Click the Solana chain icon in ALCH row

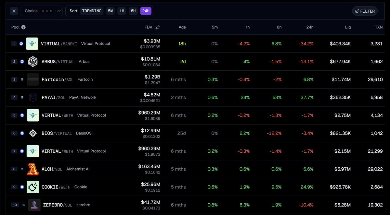22,169
